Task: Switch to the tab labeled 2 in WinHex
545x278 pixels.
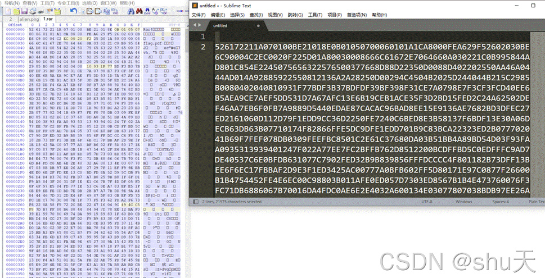Action: pyautogui.click(x=11, y=19)
